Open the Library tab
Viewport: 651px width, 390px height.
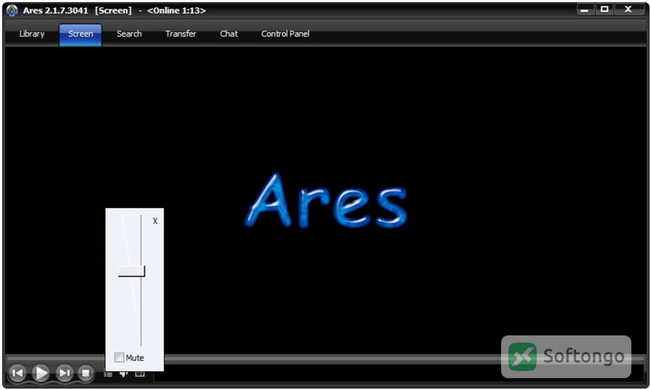click(x=32, y=34)
